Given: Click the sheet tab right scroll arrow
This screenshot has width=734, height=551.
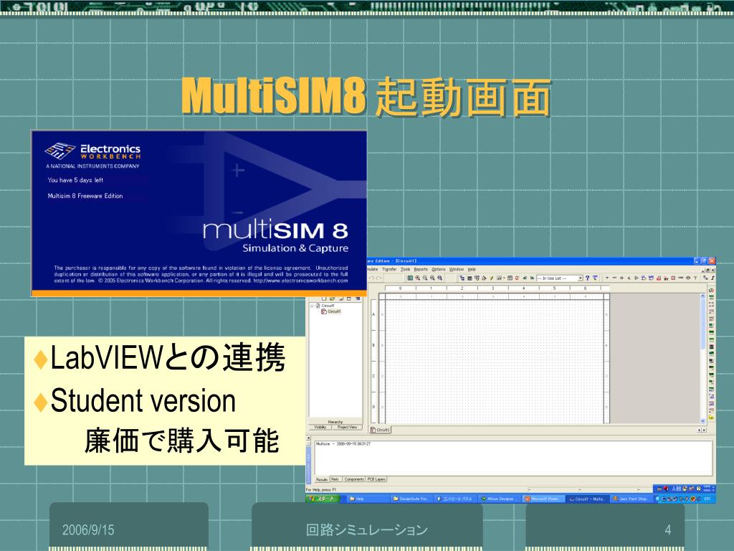Looking at the screenshot, I should tap(704, 430).
